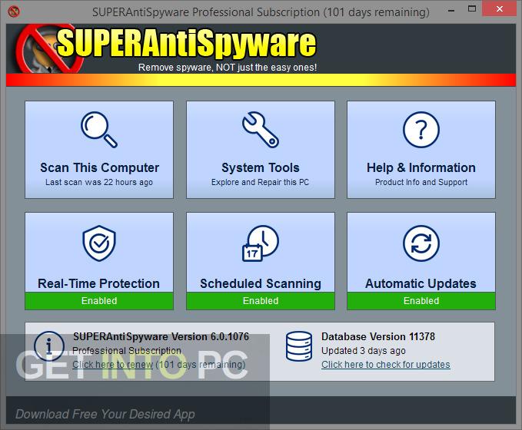Click the question mark help icon

(421, 130)
